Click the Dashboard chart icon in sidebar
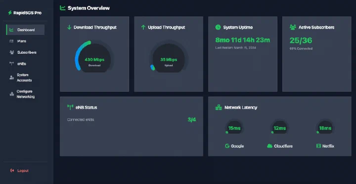 pos(11,30)
